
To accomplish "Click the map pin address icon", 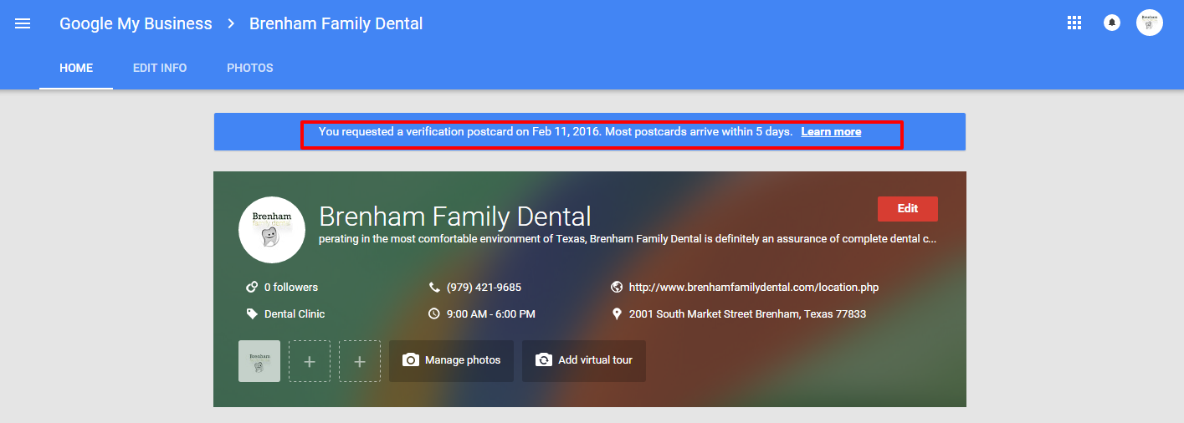I will [x=617, y=314].
